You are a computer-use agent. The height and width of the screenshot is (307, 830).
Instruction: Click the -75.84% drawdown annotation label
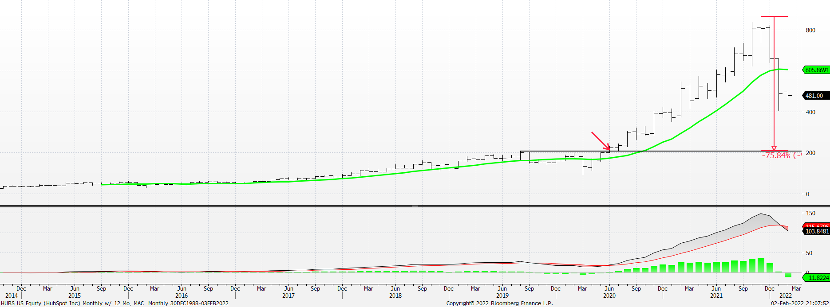tap(781, 155)
